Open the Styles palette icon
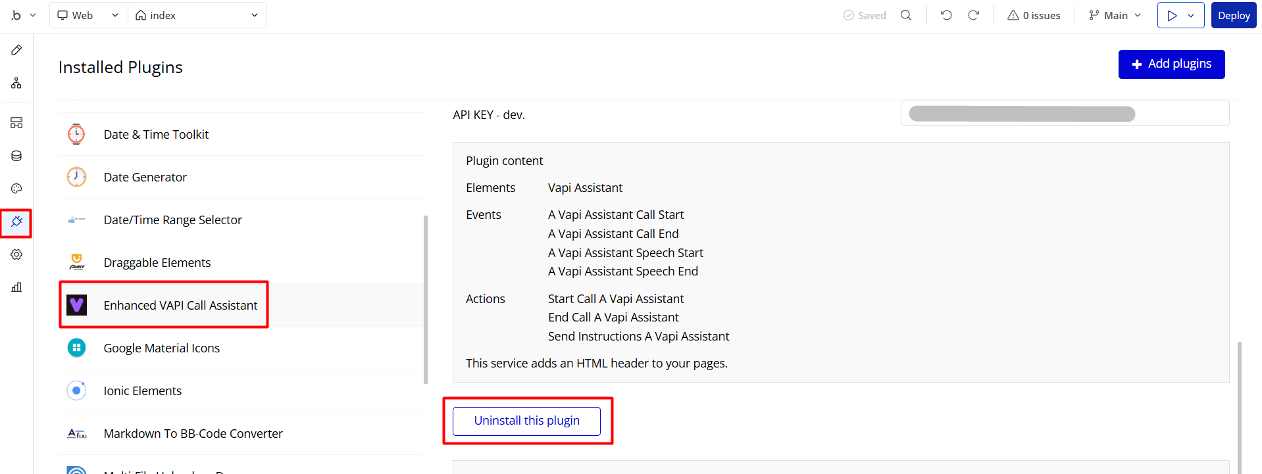Viewport: 1262px width, 474px height. tap(16, 189)
